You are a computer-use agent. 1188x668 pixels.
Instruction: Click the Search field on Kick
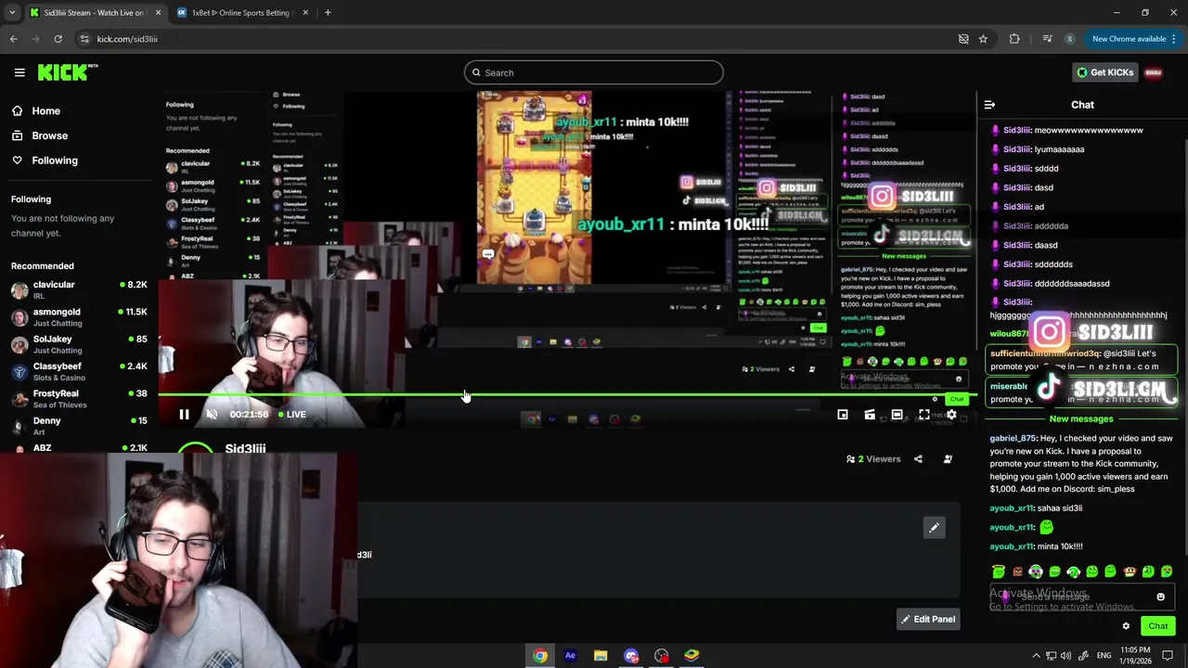click(594, 72)
